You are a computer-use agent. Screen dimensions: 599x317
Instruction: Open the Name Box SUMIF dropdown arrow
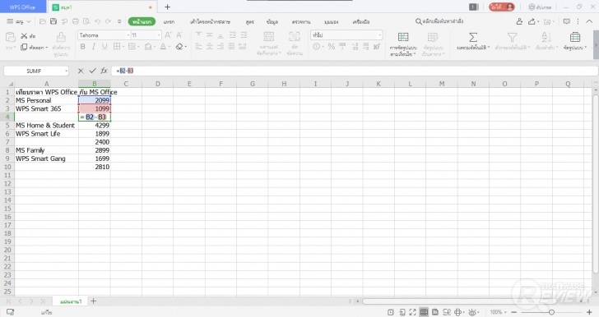(66, 71)
